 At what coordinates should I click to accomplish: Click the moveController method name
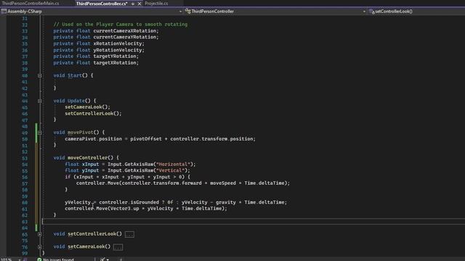pos(87,158)
